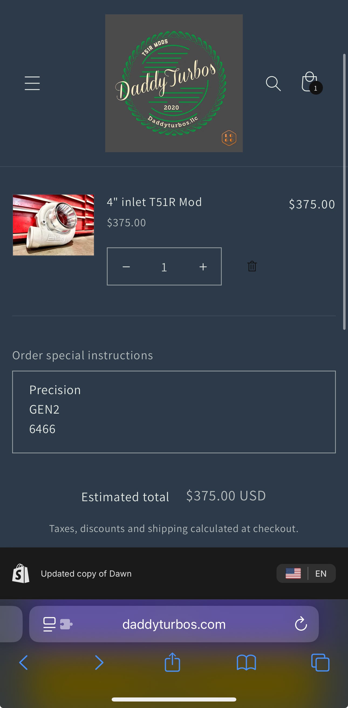Viewport: 348px width, 708px height.
Task: Go back with the Safari back arrow
Action: click(x=23, y=662)
